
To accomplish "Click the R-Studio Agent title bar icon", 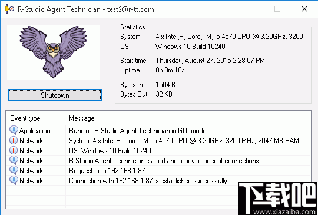I will (x=9, y=9).
